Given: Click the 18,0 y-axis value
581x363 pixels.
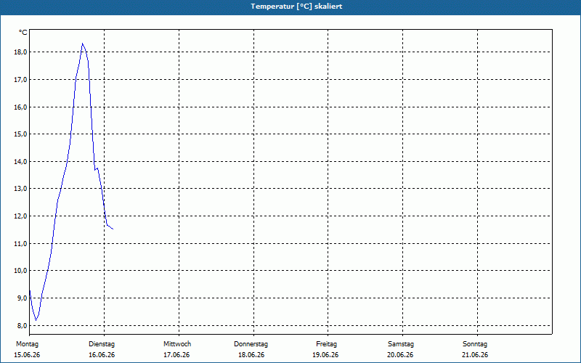Looking at the screenshot, I should pyautogui.click(x=20, y=52).
